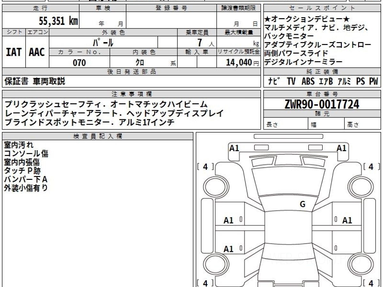Select the recycle deposit "14,040円"

coord(242,63)
